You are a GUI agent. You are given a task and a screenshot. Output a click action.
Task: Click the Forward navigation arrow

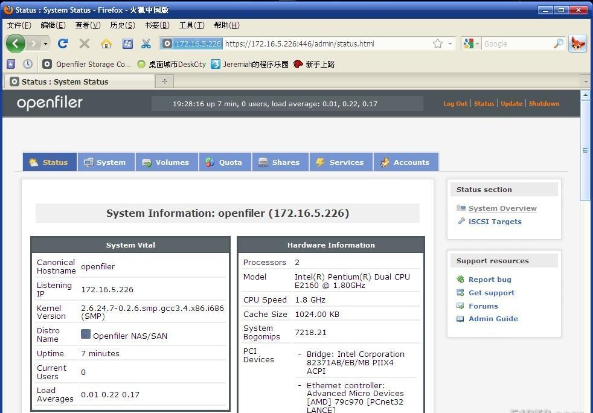tap(34, 44)
